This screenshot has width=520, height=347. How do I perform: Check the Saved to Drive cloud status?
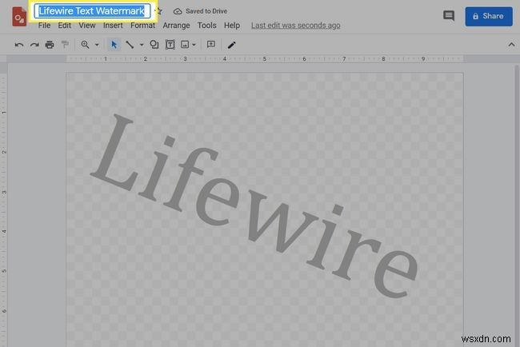(x=200, y=11)
